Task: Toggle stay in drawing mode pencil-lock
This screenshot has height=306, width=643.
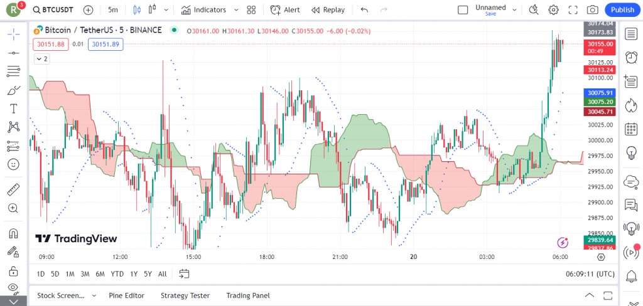Action: [x=14, y=251]
